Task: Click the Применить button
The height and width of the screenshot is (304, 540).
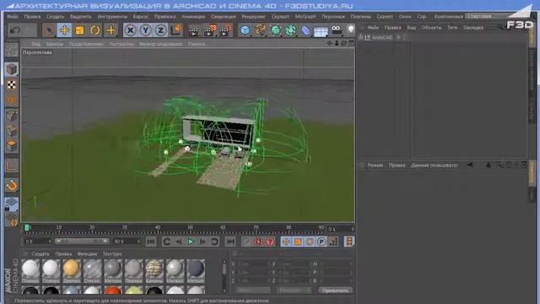Action: pyautogui.click(x=336, y=290)
